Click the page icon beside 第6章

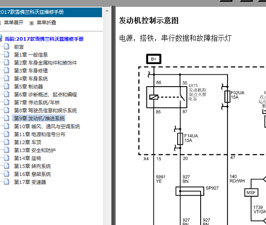(7, 94)
